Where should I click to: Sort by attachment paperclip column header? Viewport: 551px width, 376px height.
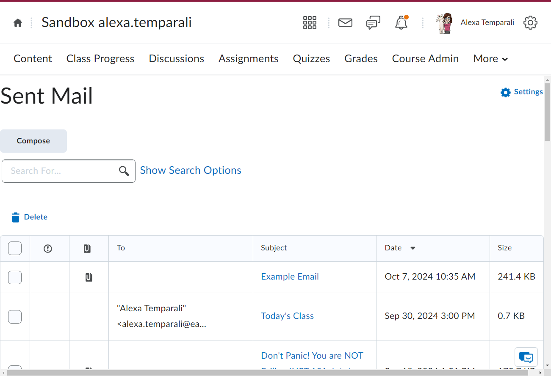click(x=87, y=249)
